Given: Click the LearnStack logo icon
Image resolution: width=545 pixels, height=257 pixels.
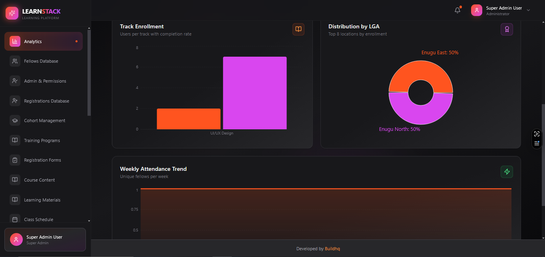Looking at the screenshot, I should (x=12, y=13).
